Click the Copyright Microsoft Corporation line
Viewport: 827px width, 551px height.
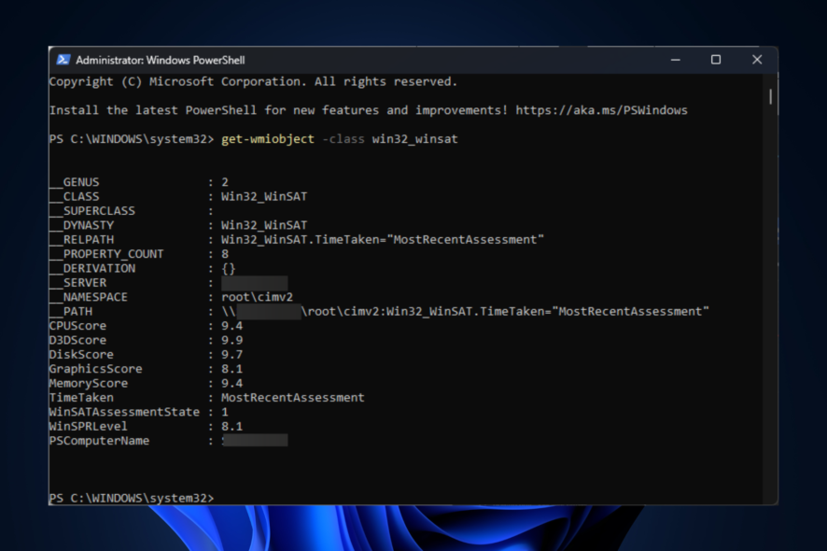point(253,81)
